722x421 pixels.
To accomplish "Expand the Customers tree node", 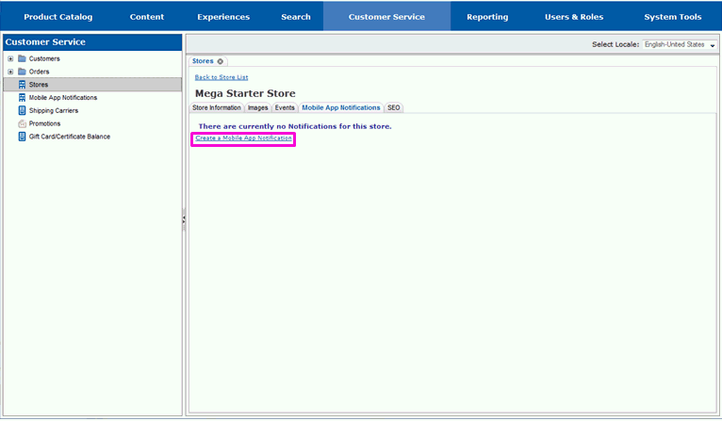I will [10, 58].
